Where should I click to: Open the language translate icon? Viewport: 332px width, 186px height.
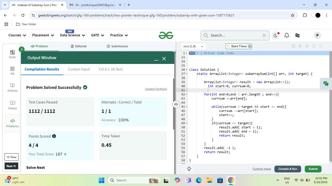tap(297, 35)
